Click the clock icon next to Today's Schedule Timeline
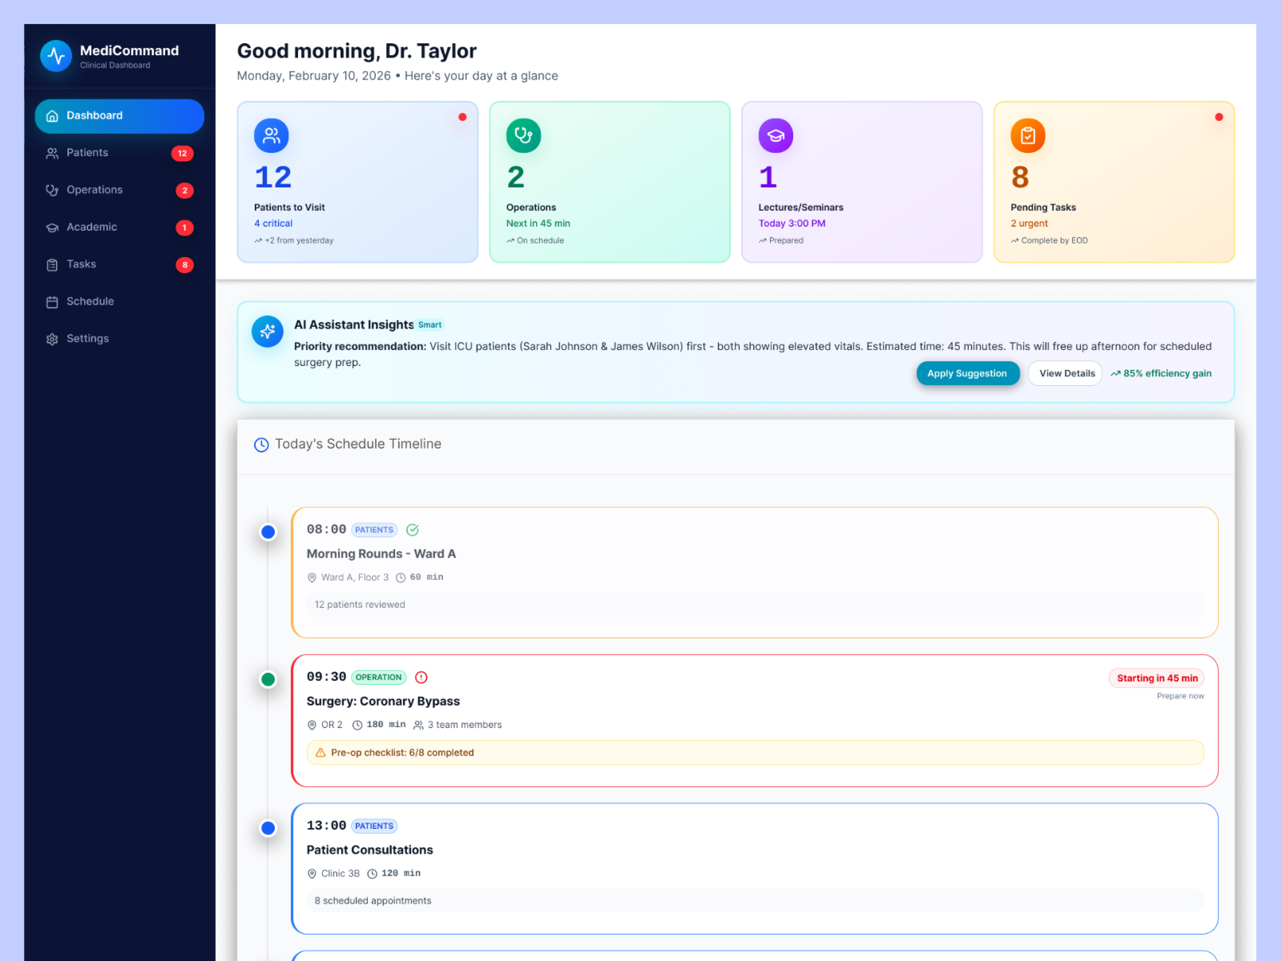Screen dimensions: 1282x961 point(261,444)
